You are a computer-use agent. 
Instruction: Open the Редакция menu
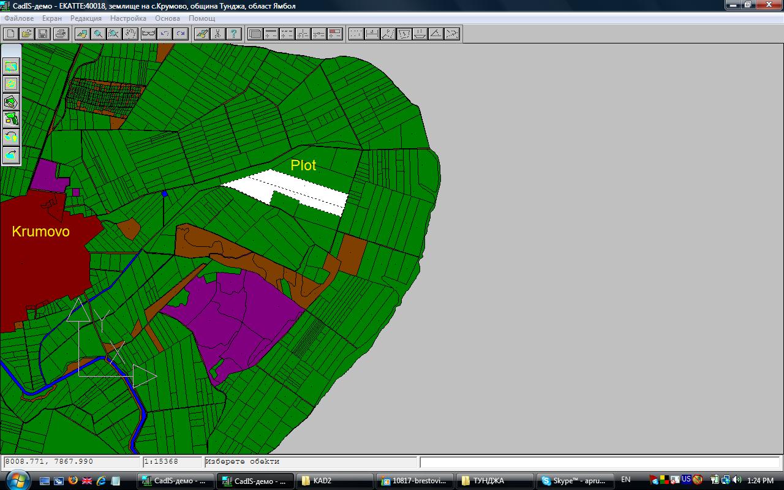86,18
